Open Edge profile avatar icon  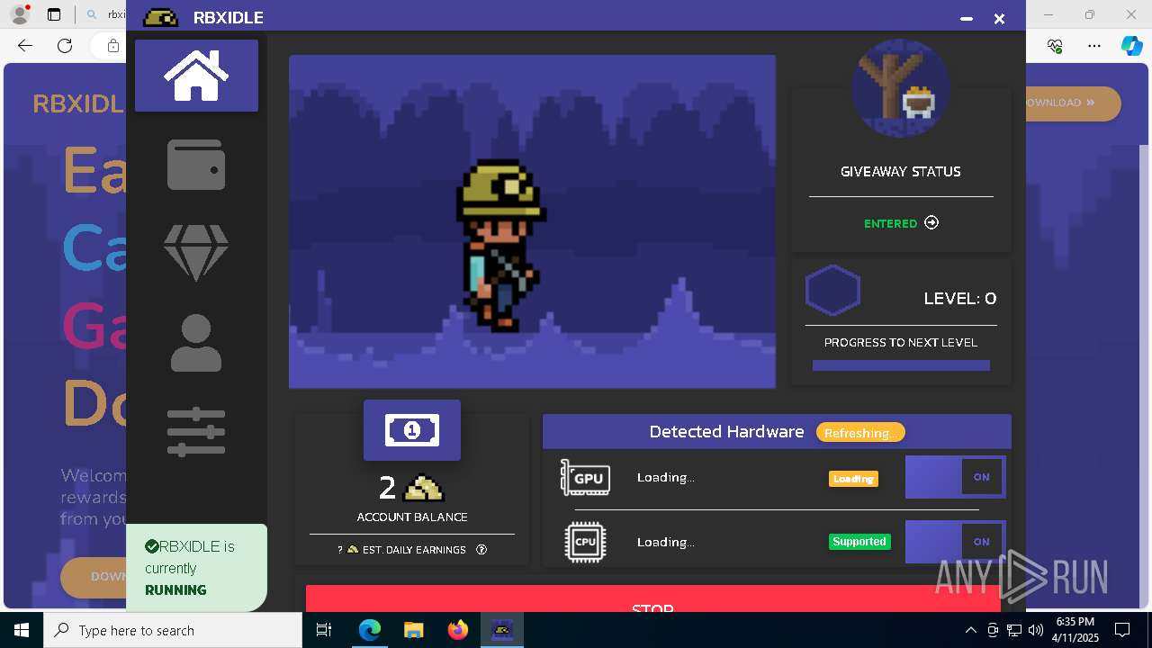(x=20, y=14)
